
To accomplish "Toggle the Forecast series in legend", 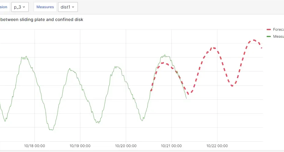I will (x=279, y=29).
